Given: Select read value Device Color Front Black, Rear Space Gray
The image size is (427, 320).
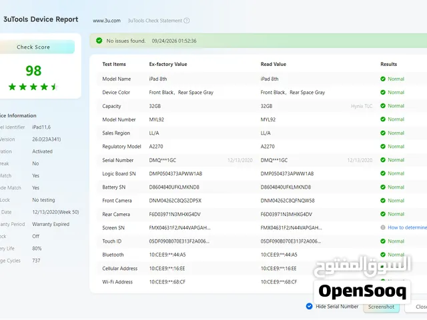Looking at the screenshot, I should click(x=293, y=93).
